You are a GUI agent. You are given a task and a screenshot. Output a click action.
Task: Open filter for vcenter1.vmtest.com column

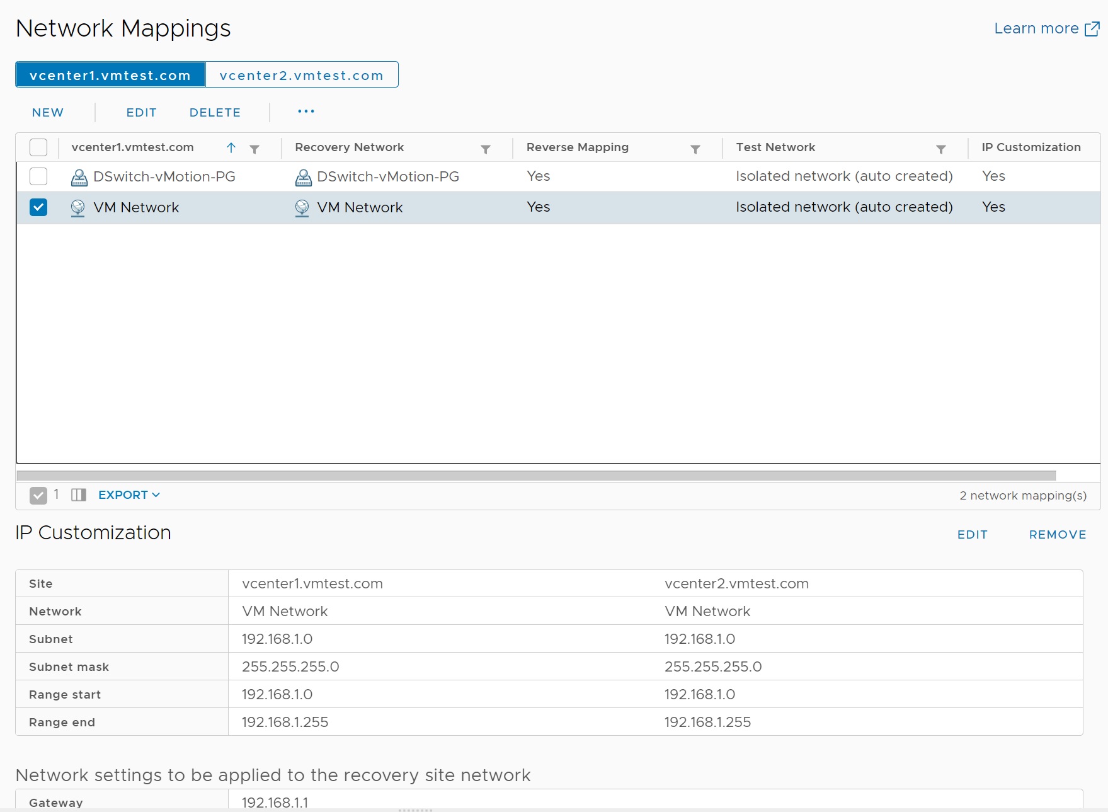[254, 149]
